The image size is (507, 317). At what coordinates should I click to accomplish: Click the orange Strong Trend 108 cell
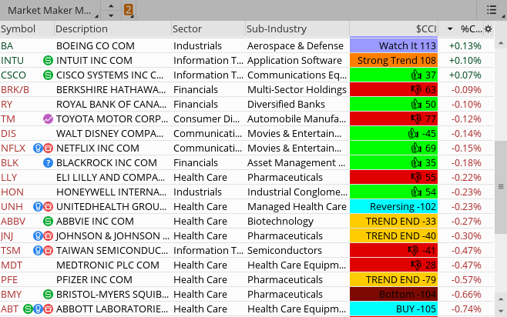(394, 60)
